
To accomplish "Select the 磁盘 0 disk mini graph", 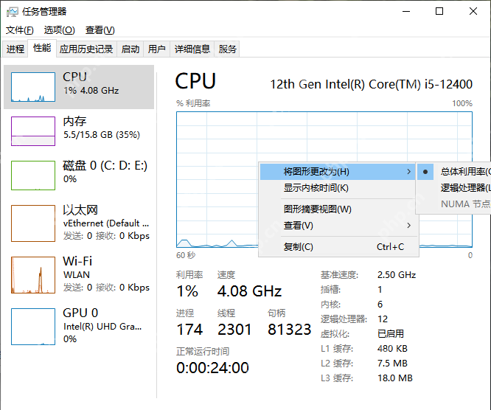I will pos(33,176).
